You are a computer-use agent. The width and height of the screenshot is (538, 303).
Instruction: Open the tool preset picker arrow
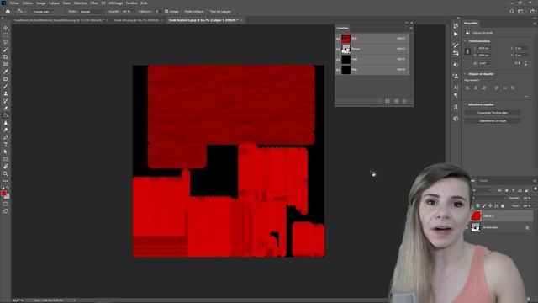pyautogui.click(x=25, y=11)
